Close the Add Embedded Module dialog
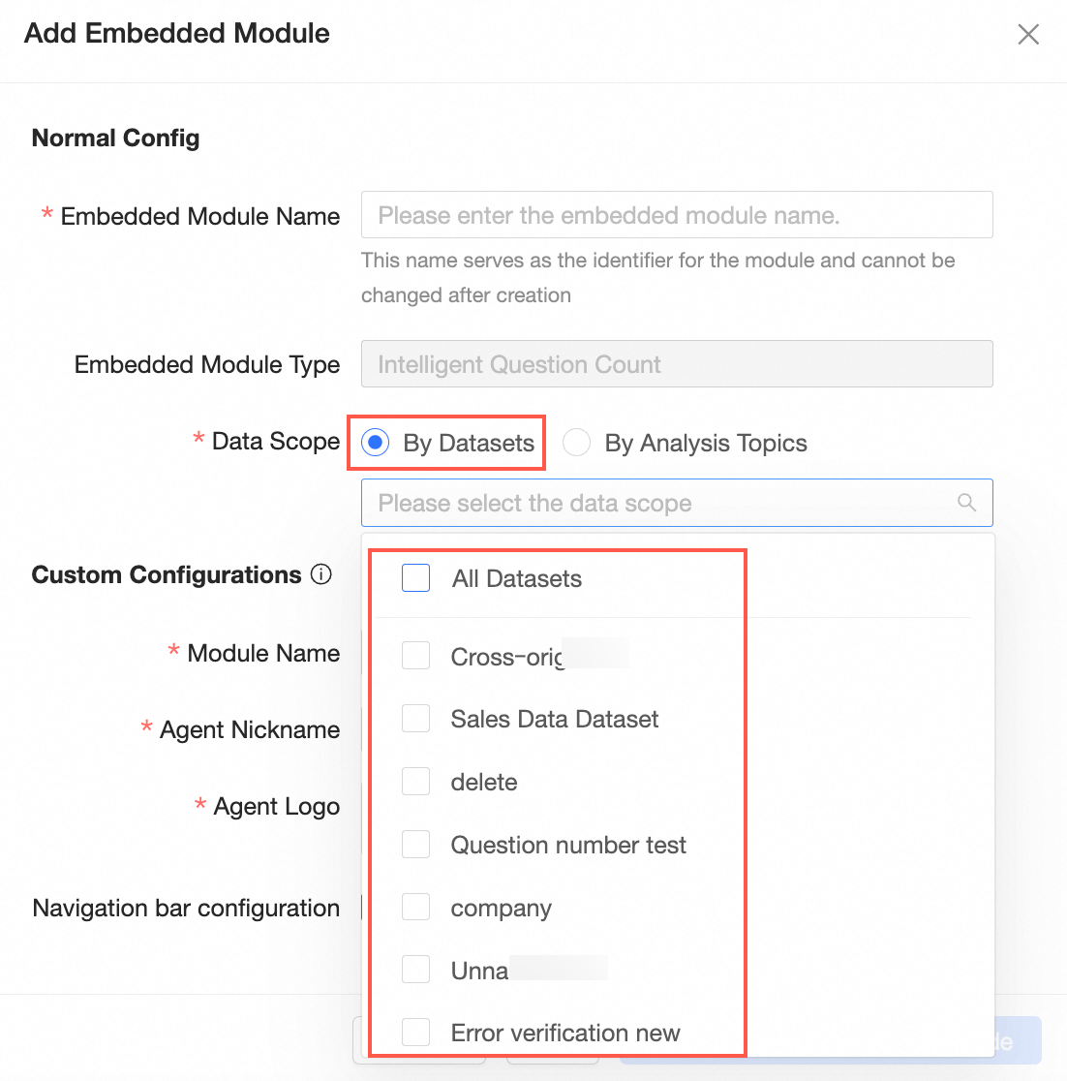Viewport: 1067px width, 1081px height. (x=1028, y=34)
